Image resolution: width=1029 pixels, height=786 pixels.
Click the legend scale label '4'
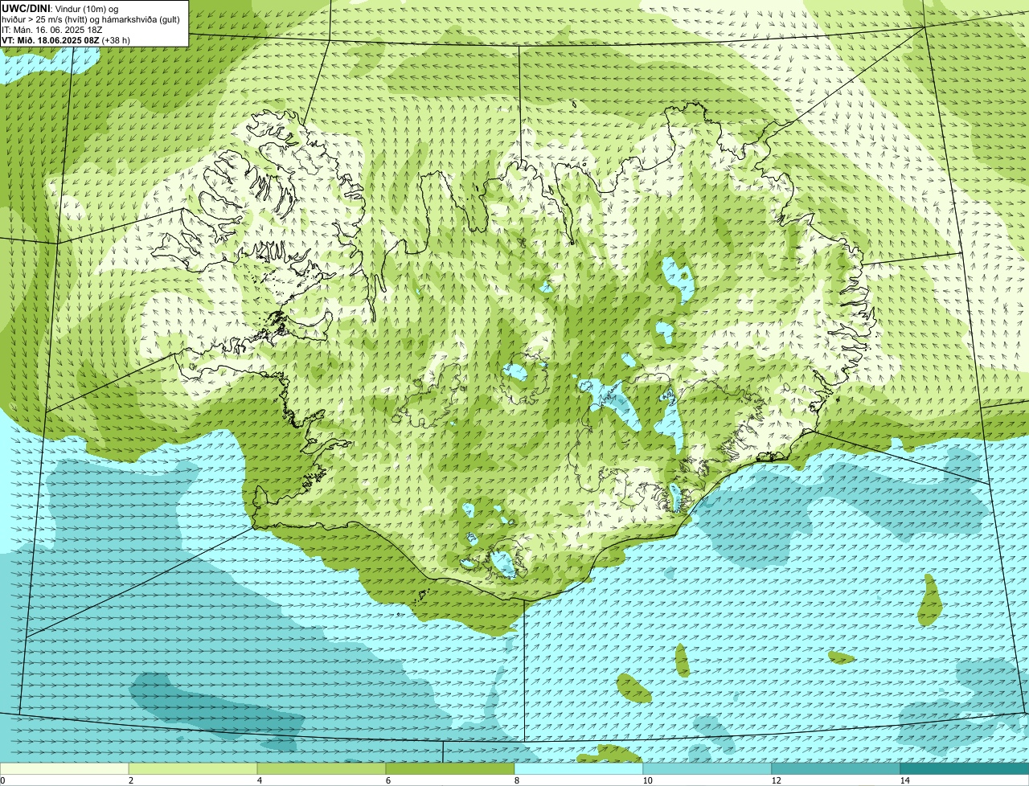(259, 780)
